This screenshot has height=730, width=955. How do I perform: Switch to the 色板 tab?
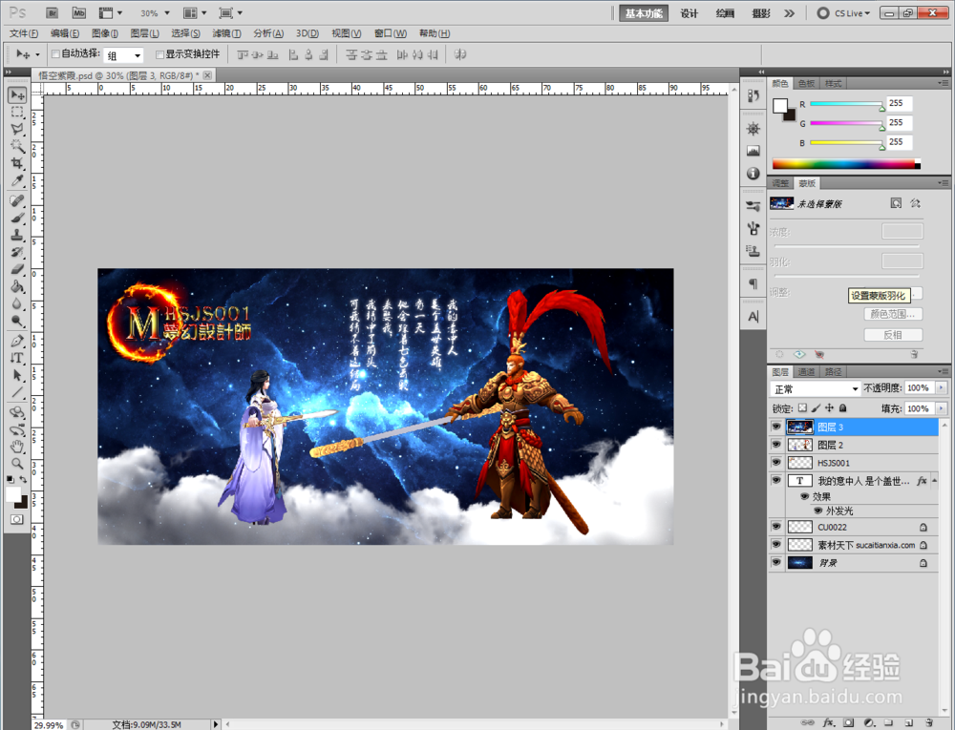click(806, 83)
